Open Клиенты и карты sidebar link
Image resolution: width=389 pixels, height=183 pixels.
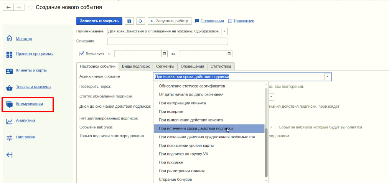[31, 70]
